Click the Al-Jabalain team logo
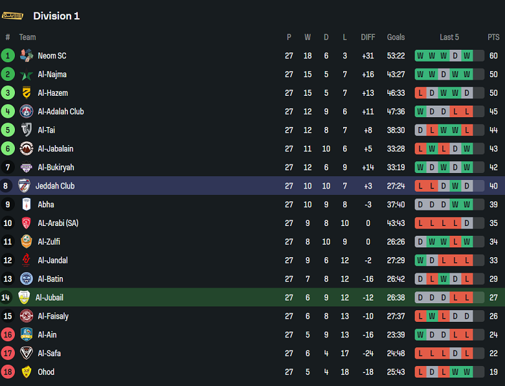Image resolution: width=505 pixels, height=386 pixels. (27, 149)
